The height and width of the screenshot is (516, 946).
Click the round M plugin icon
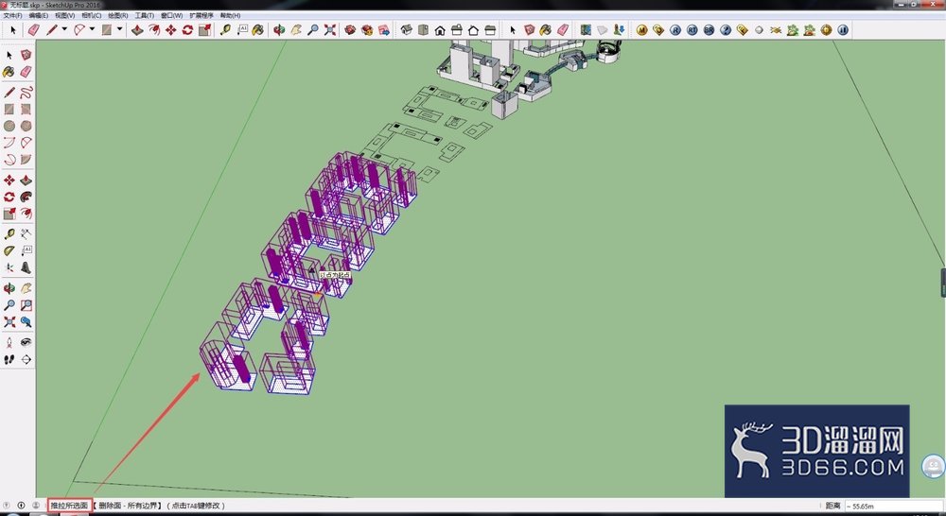[x=642, y=29]
